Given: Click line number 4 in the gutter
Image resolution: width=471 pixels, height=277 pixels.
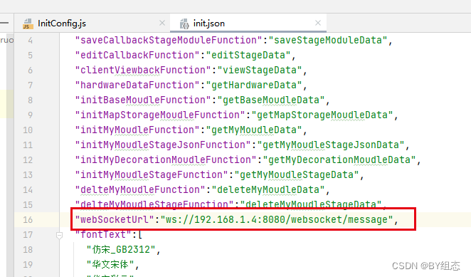Looking at the screenshot, I should click(30, 41).
